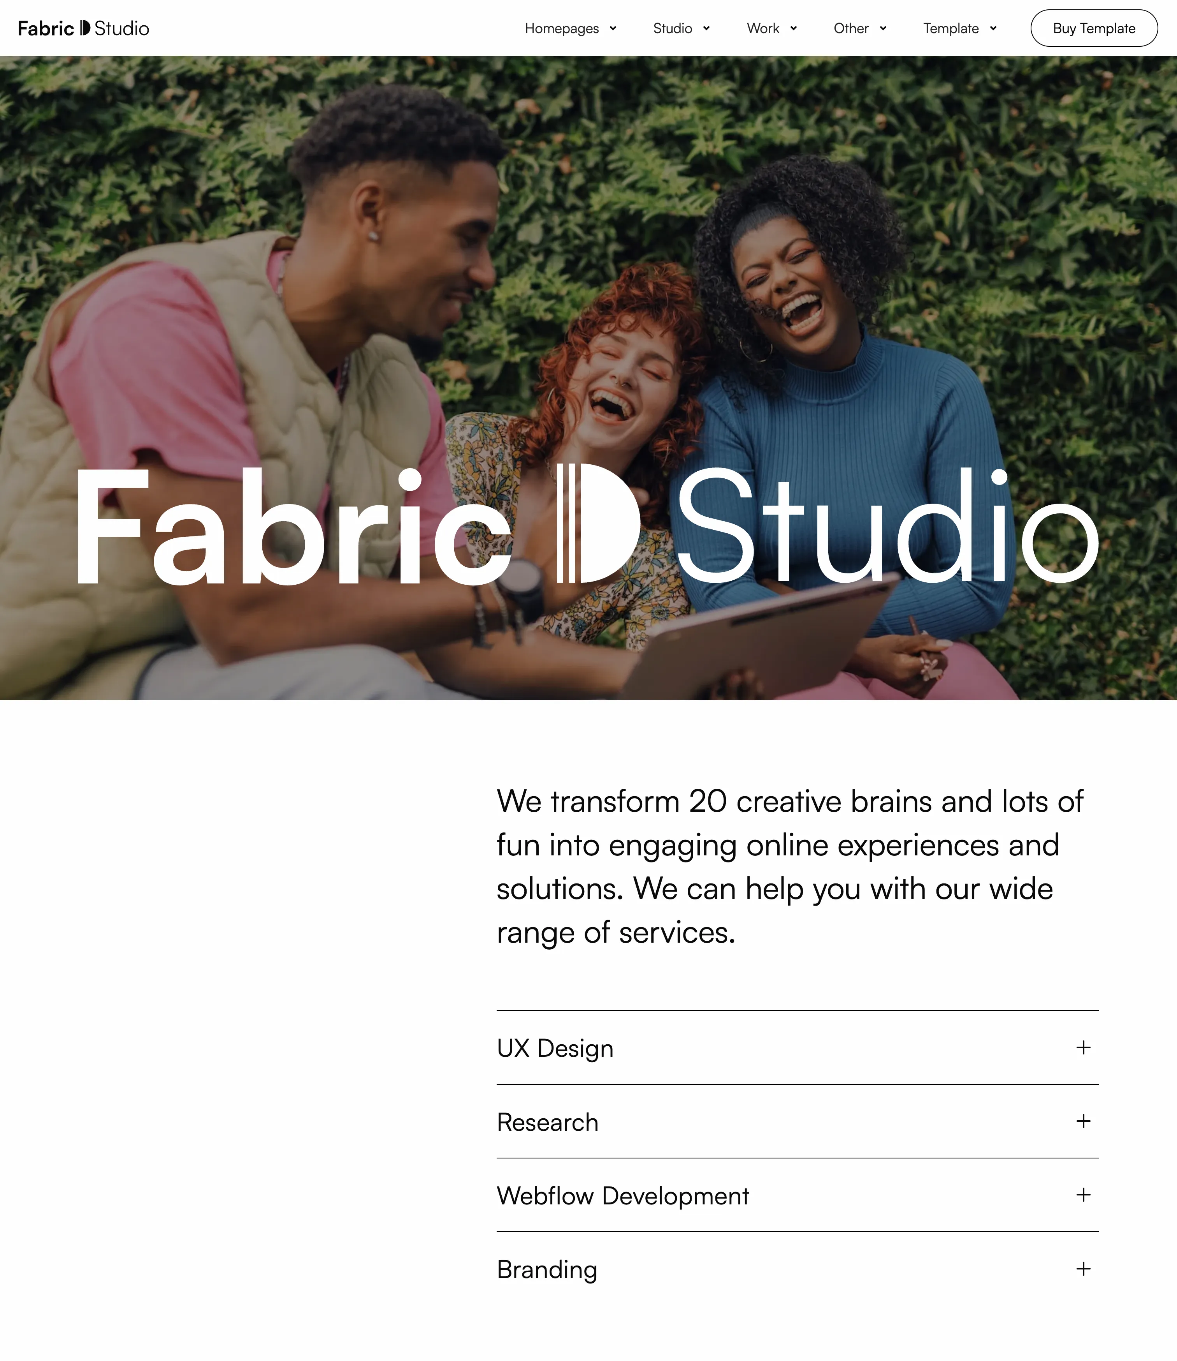Click the plus icon beside UX Design
This screenshot has height=1361, width=1177.
1083,1047
